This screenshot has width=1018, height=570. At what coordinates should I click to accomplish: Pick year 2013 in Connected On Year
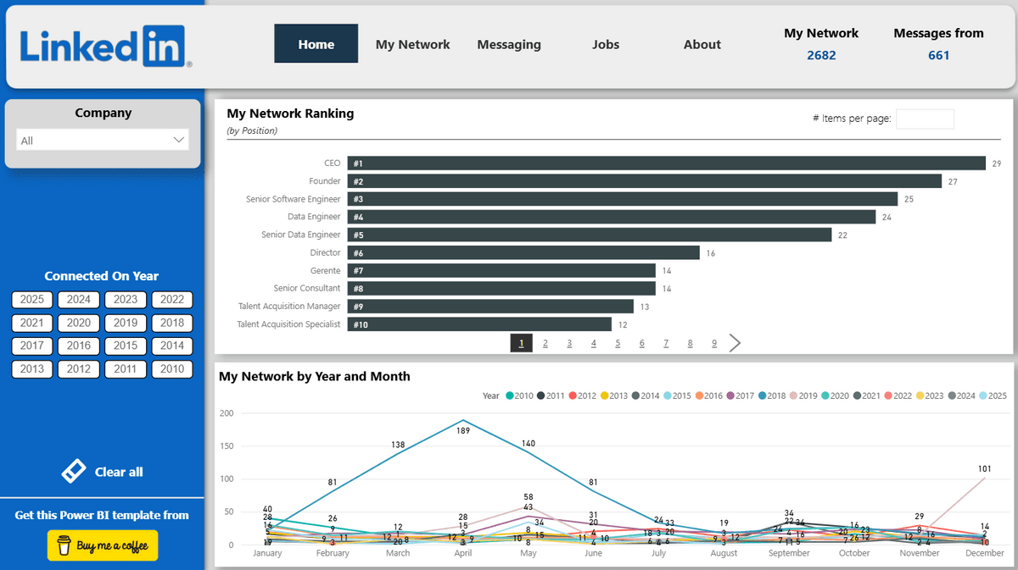pyautogui.click(x=32, y=369)
